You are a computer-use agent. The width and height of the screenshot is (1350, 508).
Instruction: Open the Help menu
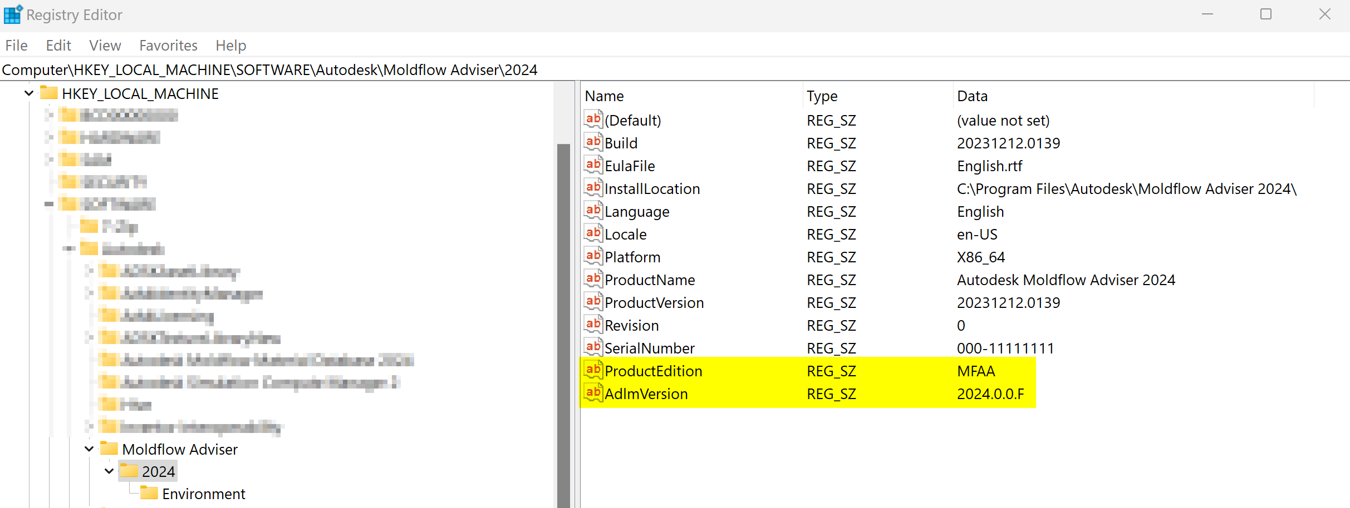pos(231,46)
